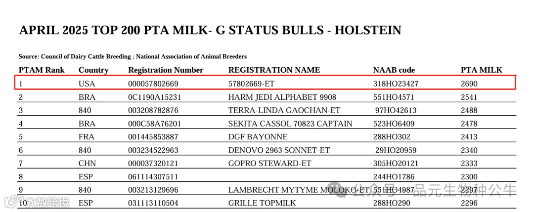Click HARM JEDI ALPHABET 9908 name
Viewport: 534px width, 212px height.
pyautogui.click(x=282, y=97)
